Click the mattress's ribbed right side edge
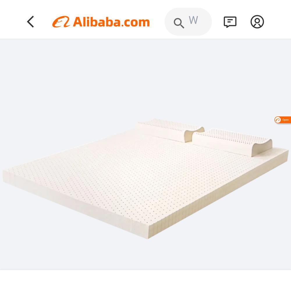Image resolution: width=291 pixels, height=291 pixels. (x=219, y=195)
